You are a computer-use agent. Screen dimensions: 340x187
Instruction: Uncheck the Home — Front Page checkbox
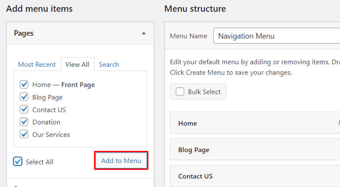pyautogui.click(x=24, y=84)
